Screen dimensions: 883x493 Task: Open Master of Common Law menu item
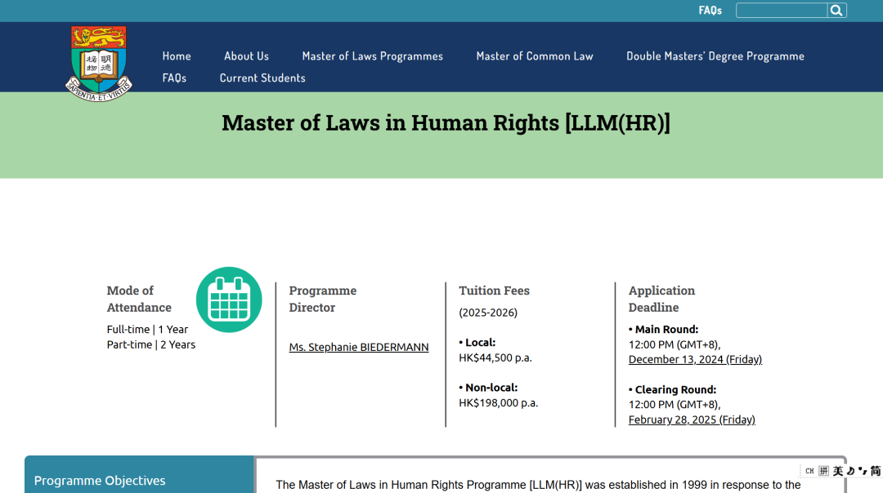coord(535,56)
